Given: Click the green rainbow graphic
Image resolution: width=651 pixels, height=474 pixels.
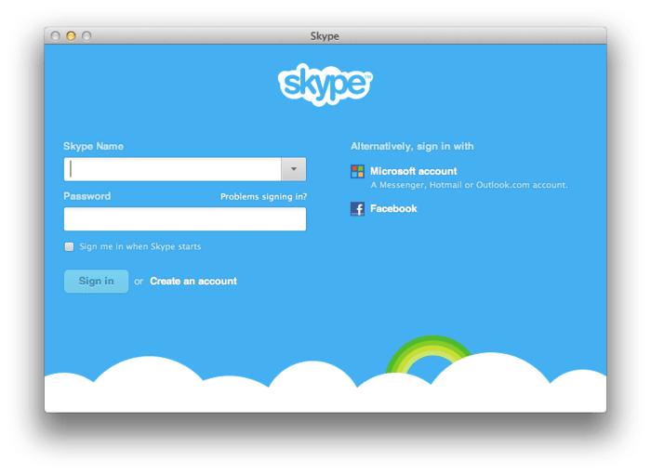Looking at the screenshot, I should (x=429, y=354).
